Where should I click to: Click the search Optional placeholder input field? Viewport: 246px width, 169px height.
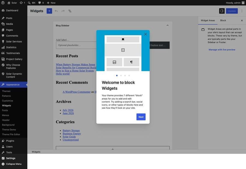pyautogui.click(x=76, y=45)
